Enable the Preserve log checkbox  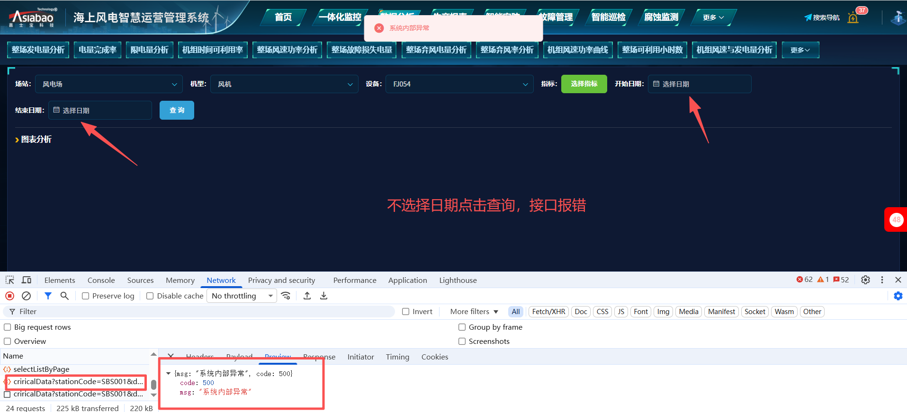(x=86, y=296)
